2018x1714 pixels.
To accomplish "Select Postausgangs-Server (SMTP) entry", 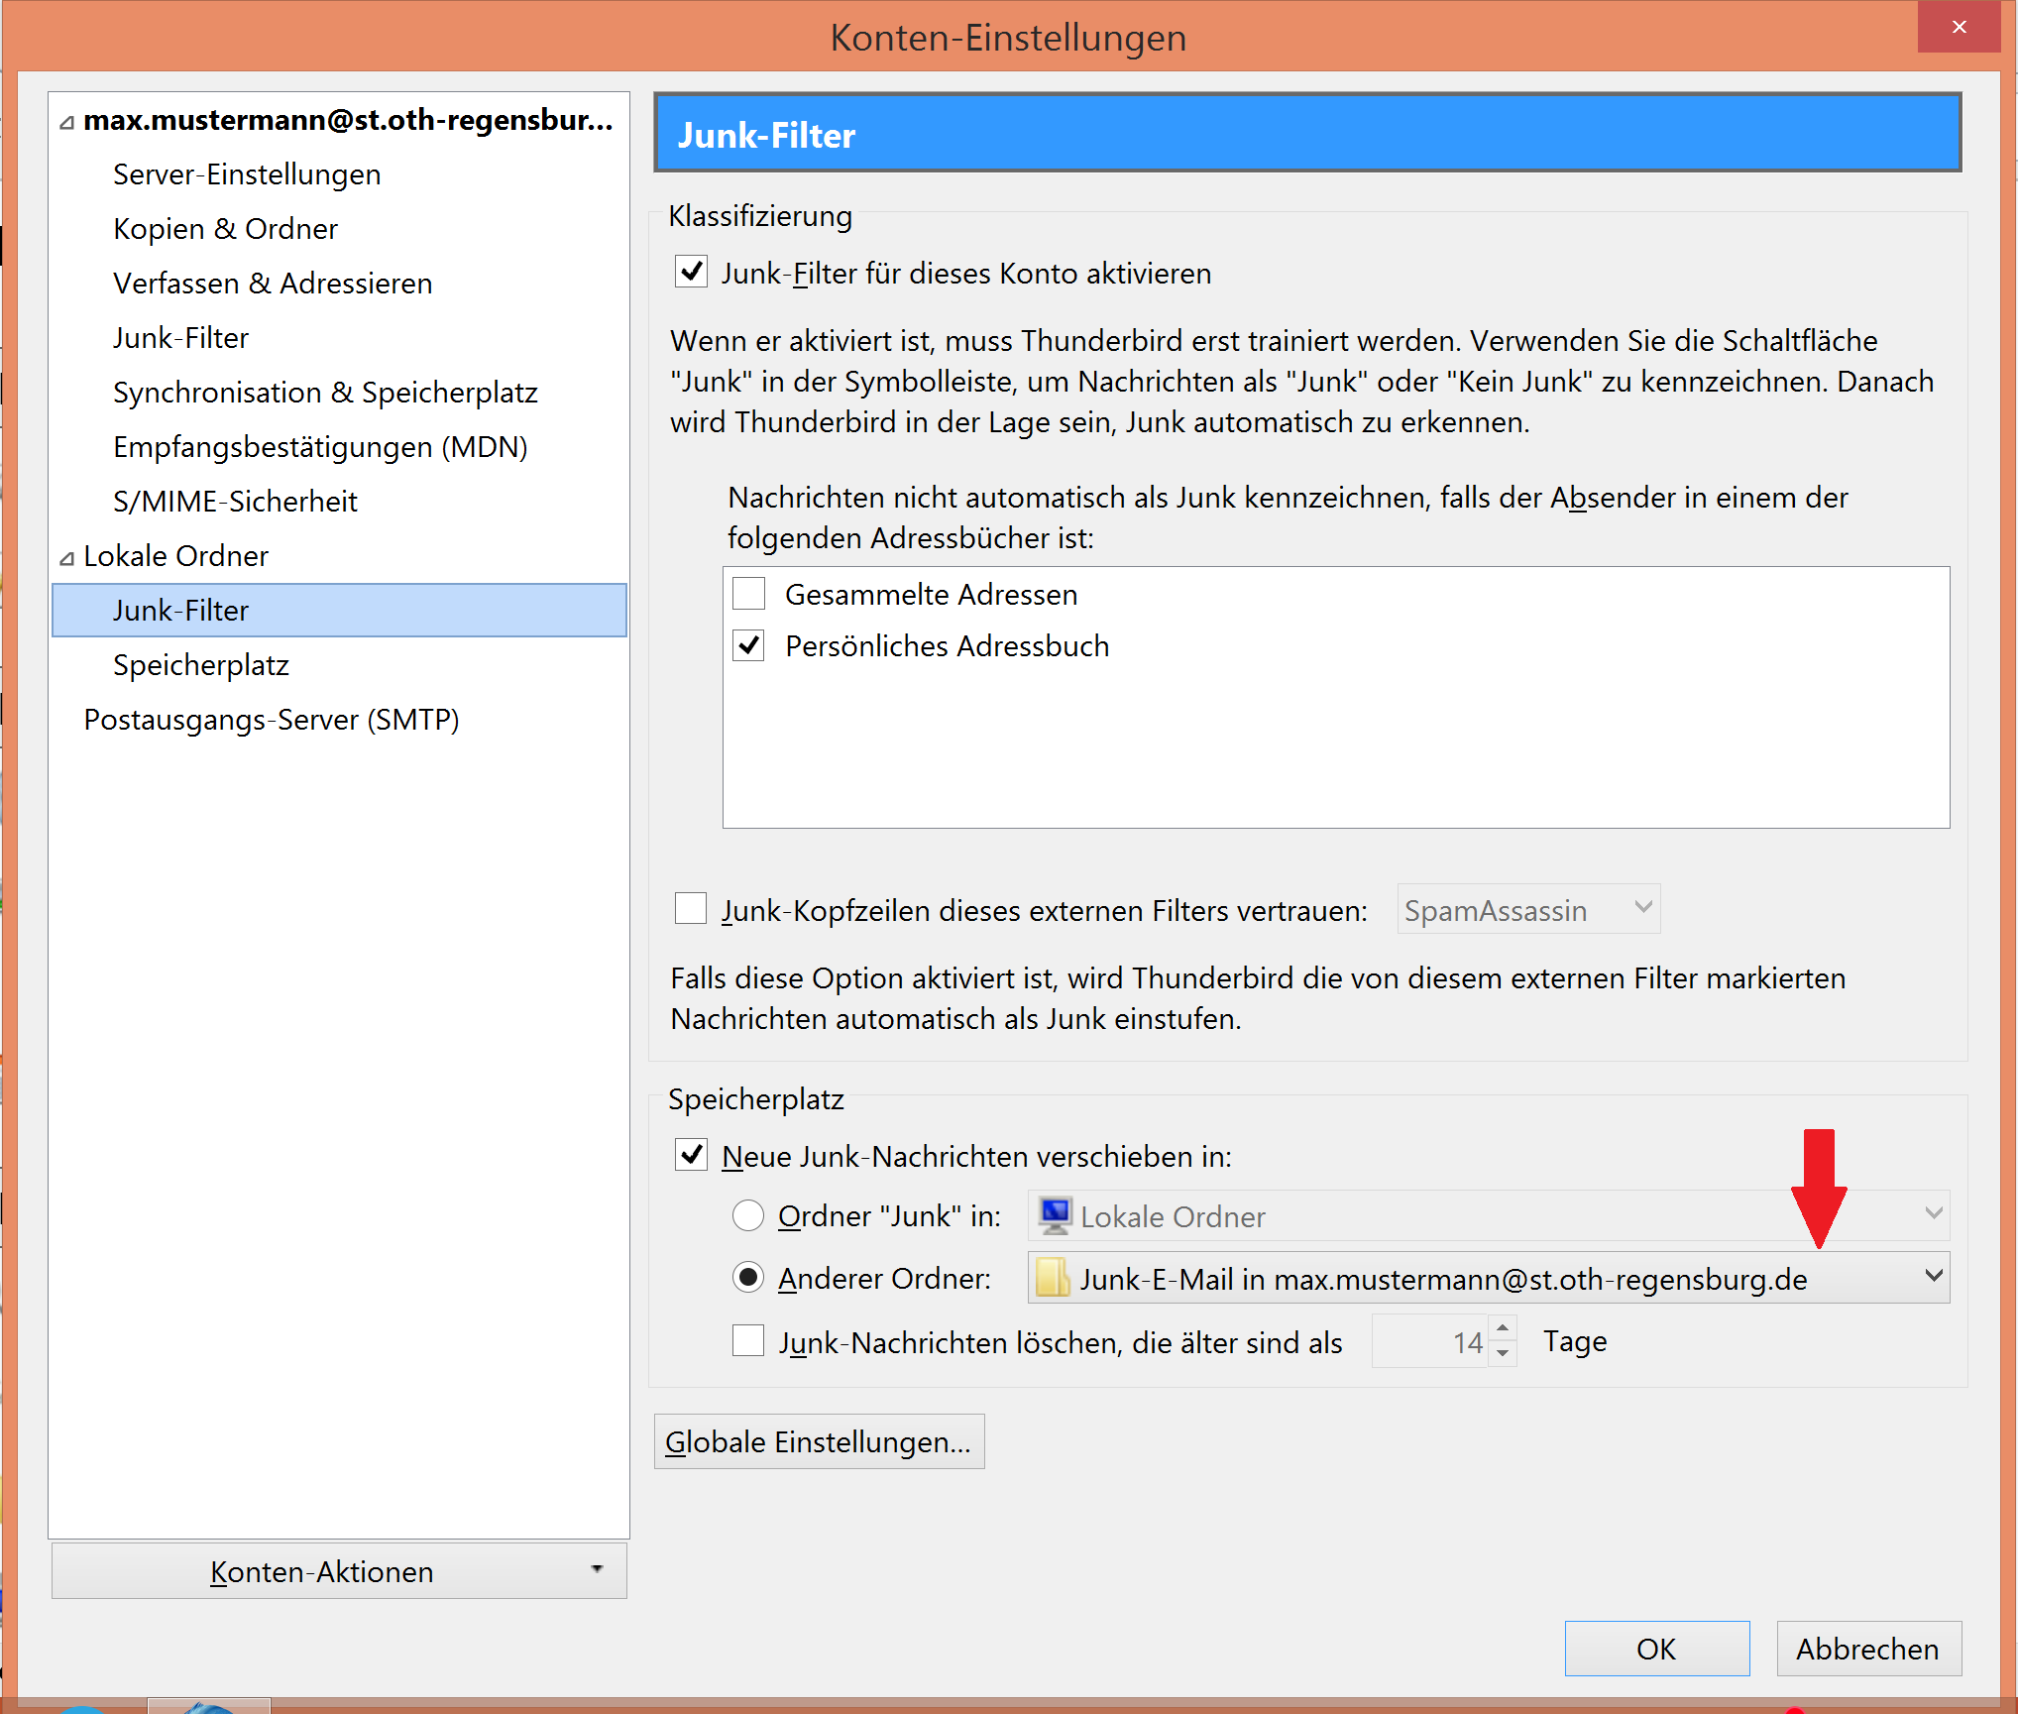I will point(271,720).
